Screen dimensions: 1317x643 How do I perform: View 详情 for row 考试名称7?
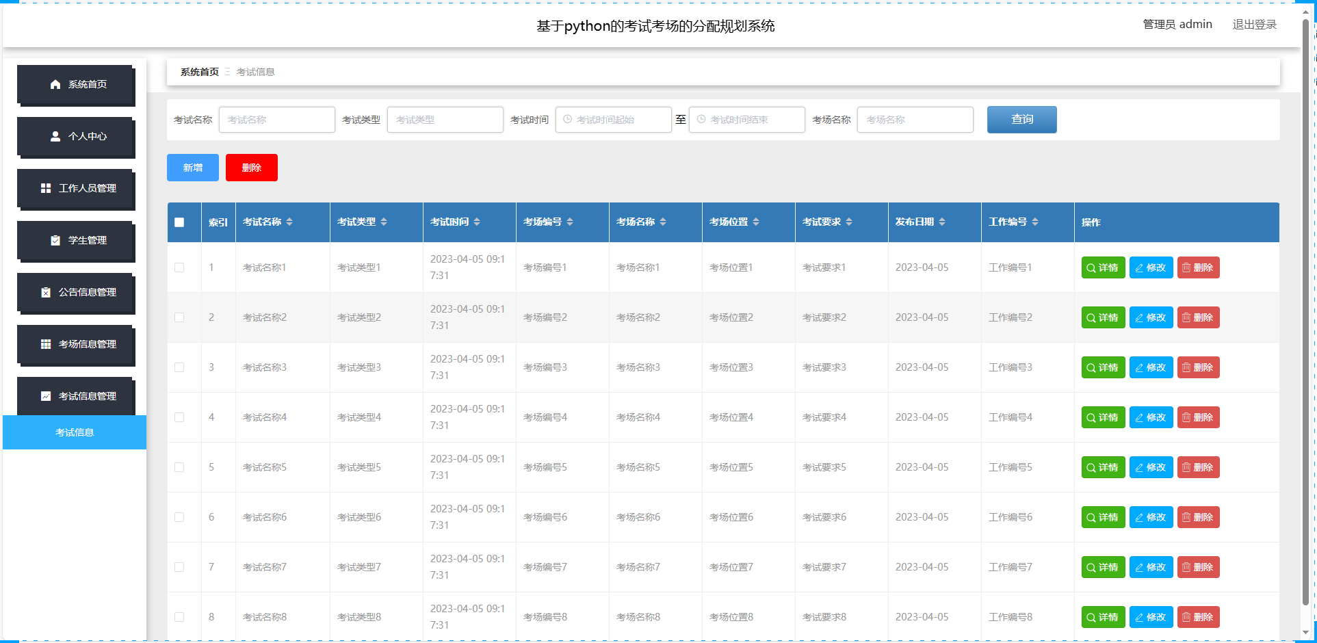click(1103, 567)
